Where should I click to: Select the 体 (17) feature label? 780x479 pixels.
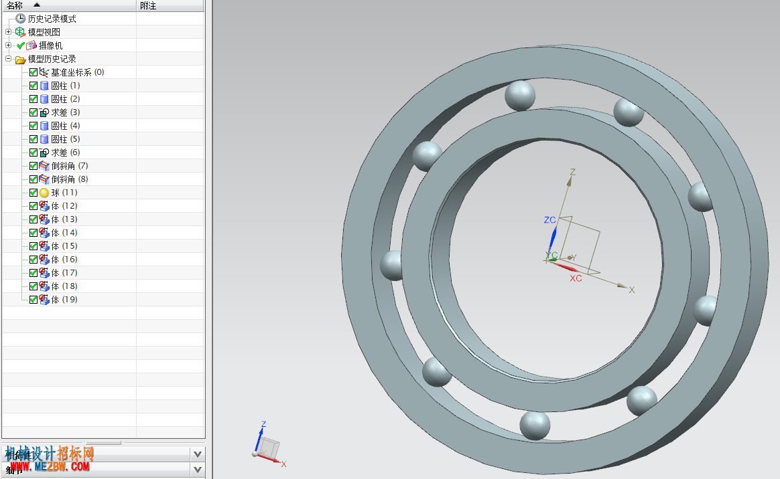(64, 273)
